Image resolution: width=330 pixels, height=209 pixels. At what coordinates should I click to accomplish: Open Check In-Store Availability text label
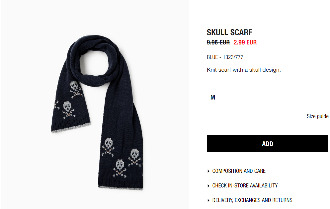coord(245,185)
